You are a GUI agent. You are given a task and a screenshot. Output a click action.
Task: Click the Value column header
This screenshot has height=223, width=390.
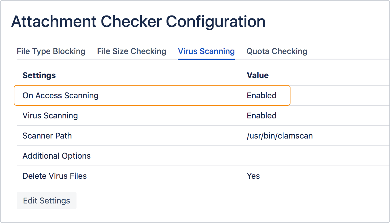pos(257,75)
